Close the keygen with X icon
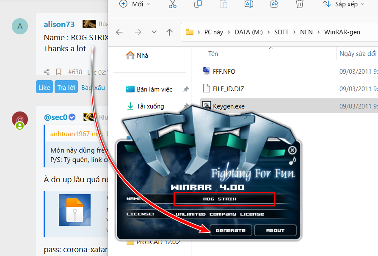Viewport: 378px width, 256px height. pyautogui.click(x=292, y=150)
